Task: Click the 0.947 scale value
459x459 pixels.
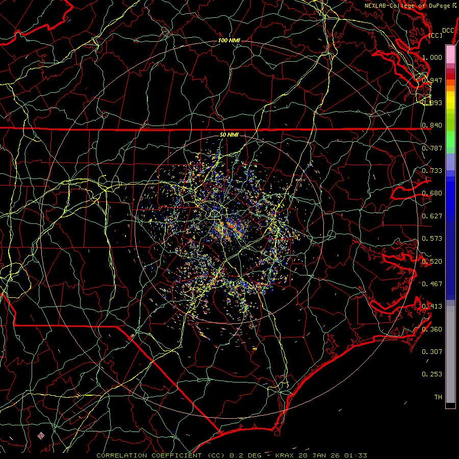Action: point(432,80)
